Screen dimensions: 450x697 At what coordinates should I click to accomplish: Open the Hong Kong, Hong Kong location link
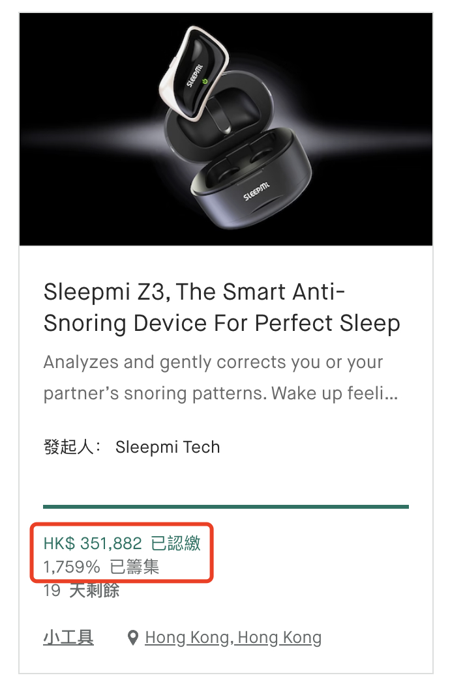tap(233, 637)
